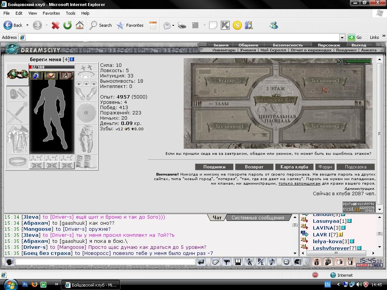Open the Mail button dropdown arrow

[173, 25]
